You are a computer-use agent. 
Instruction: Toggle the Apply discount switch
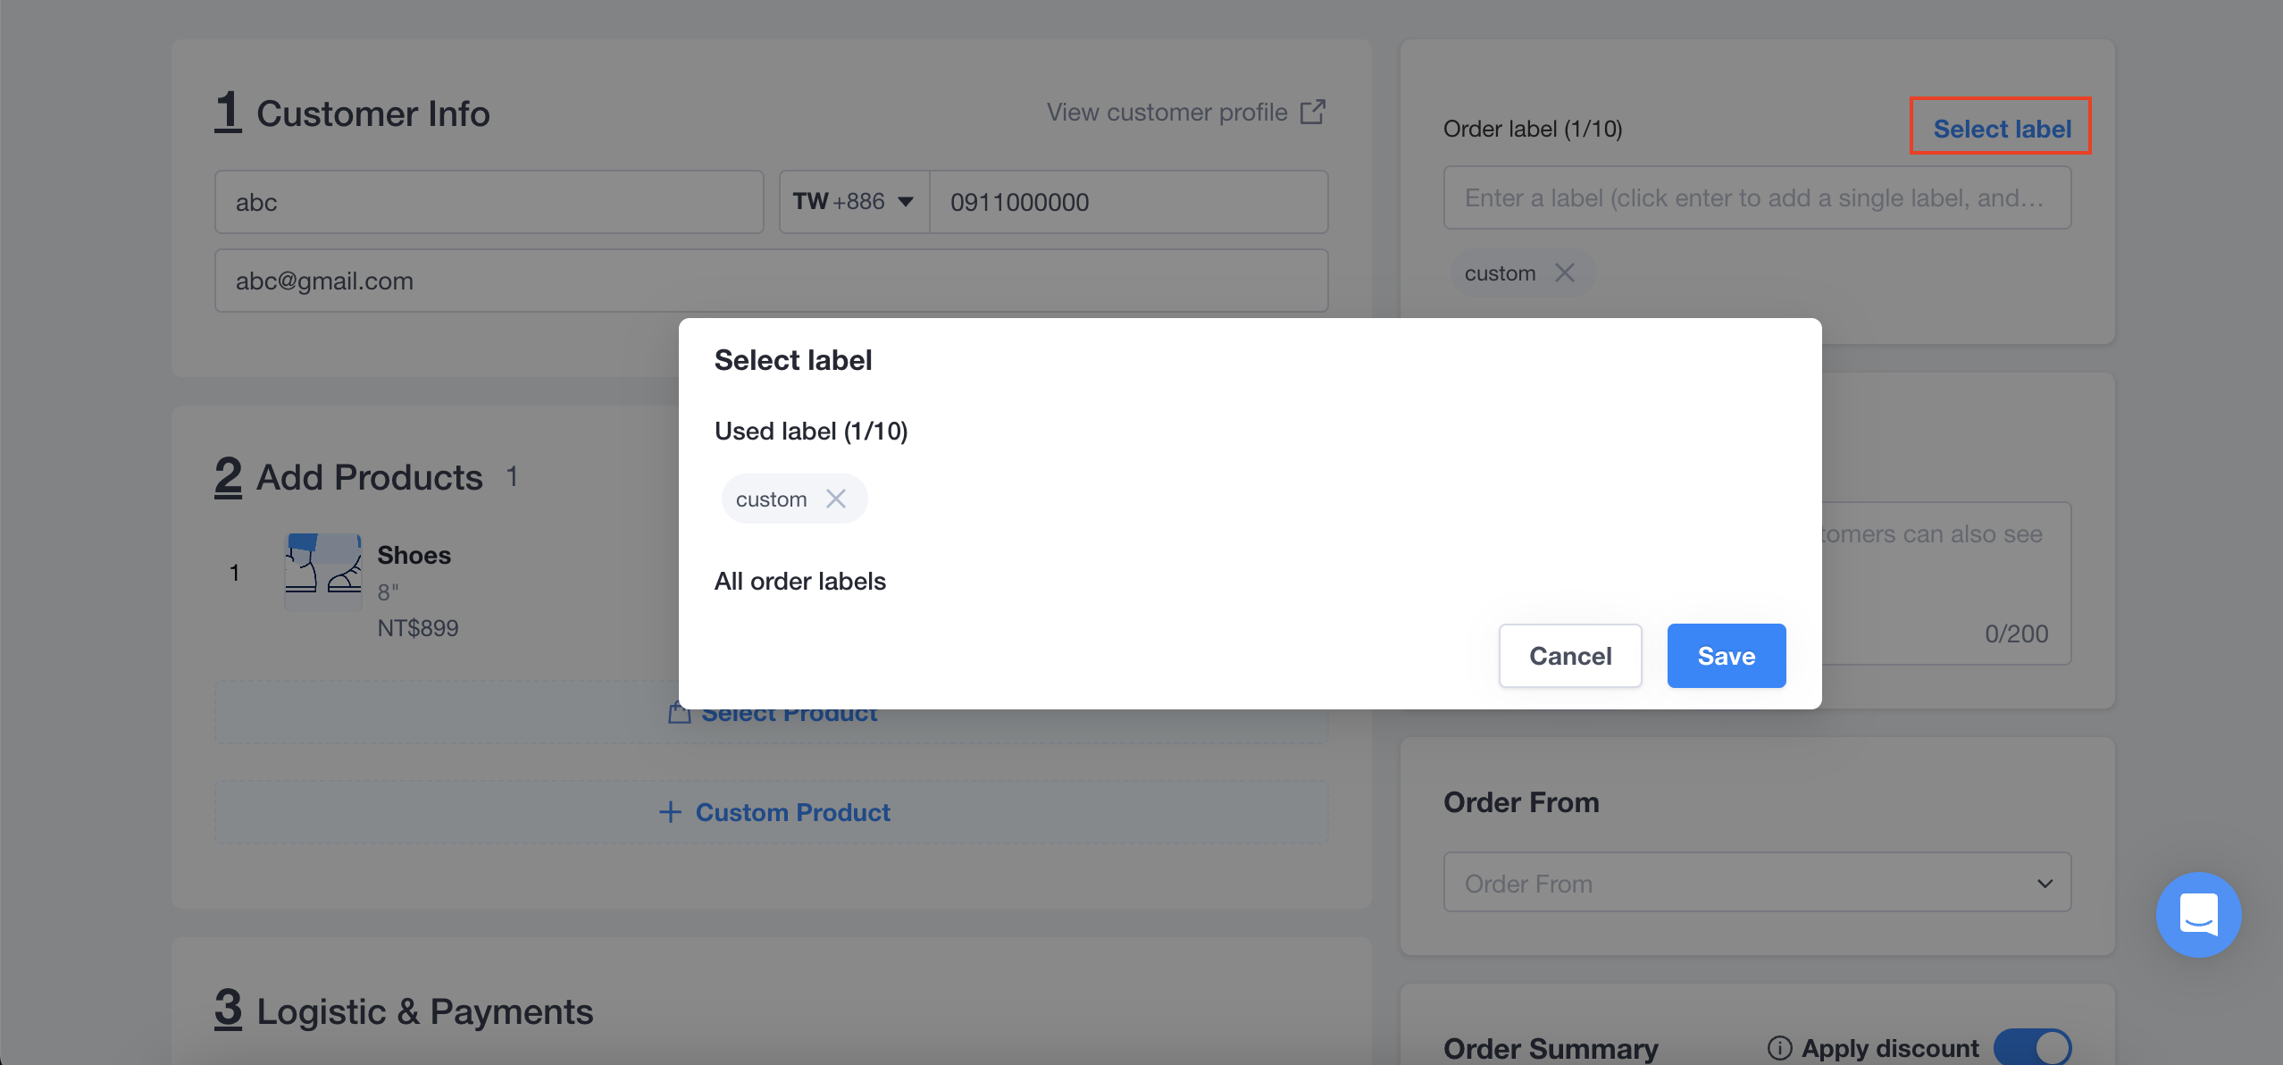point(2032,1047)
